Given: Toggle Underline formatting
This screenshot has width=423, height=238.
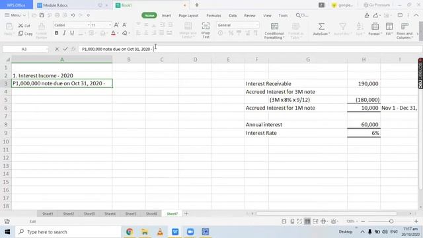Looking at the screenshot, I should click(72, 33).
